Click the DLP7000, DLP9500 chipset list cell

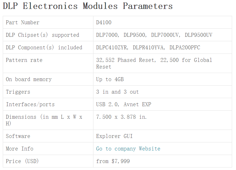[154, 35]
